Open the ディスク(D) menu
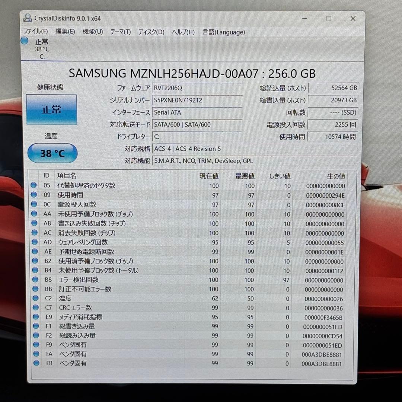 [x=151, y=32]
